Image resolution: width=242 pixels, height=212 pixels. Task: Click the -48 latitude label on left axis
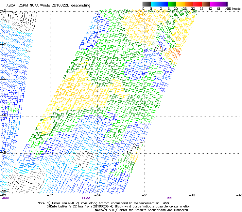tap(3, 152)
